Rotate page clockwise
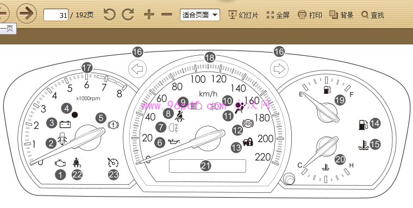The height and width of the screenshot is (208, 413). (128, 14)
